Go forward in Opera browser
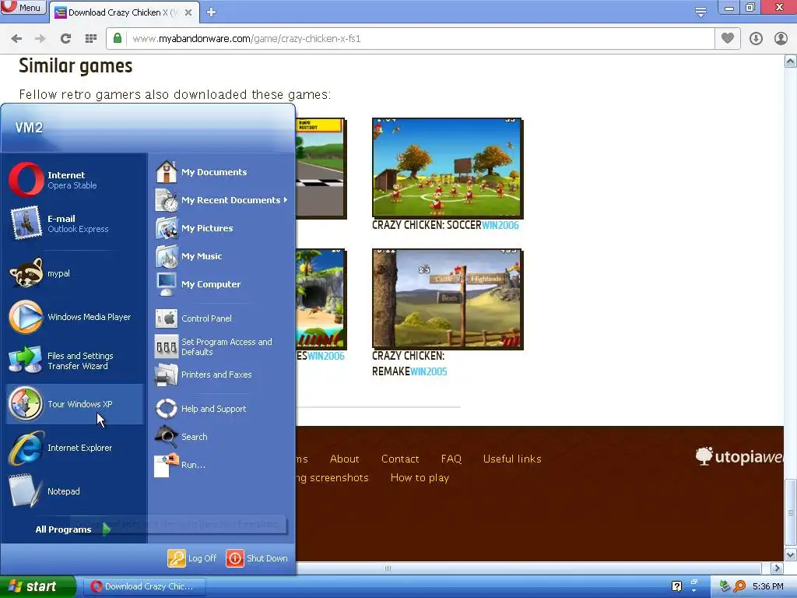Viewport: 797px width, 598px height. (x=40, y=39)
